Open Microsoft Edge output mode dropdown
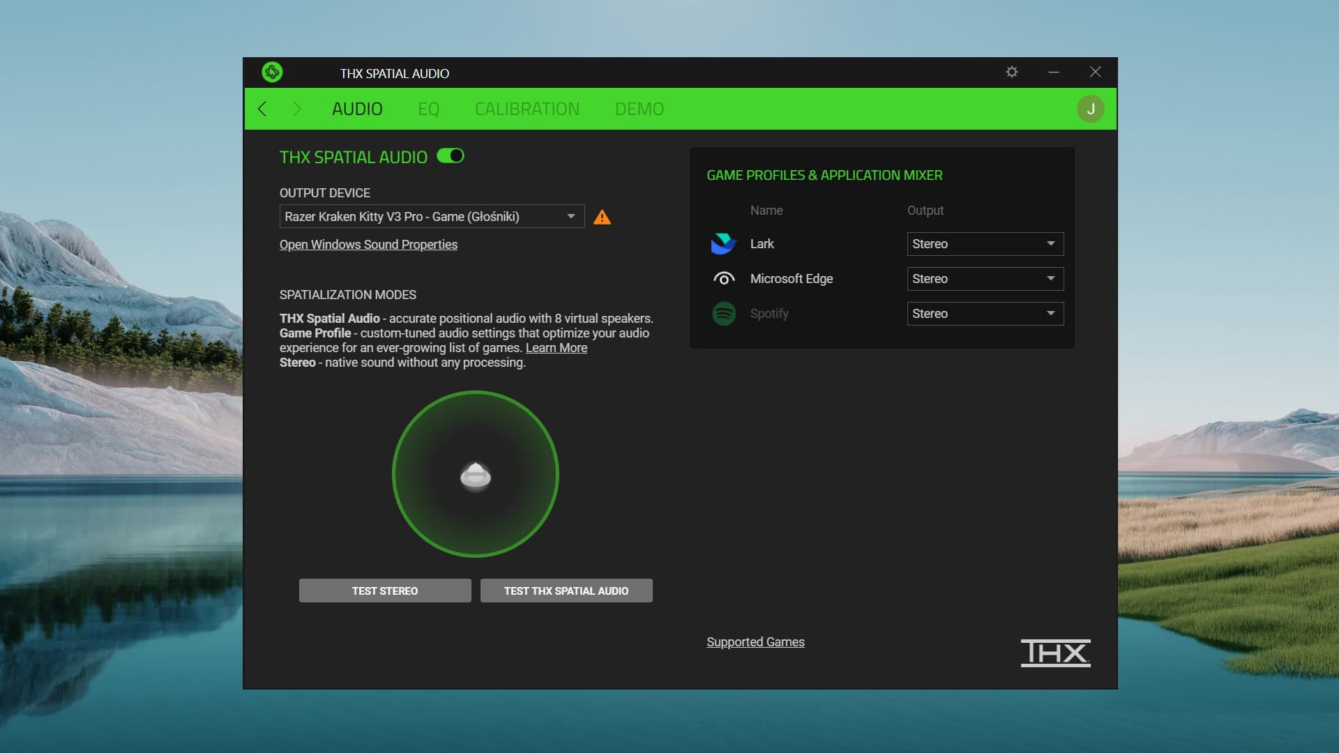Image resolution: width=1339 pixels, height=753 pixels. pyautogui.click(x=985, y=279)
